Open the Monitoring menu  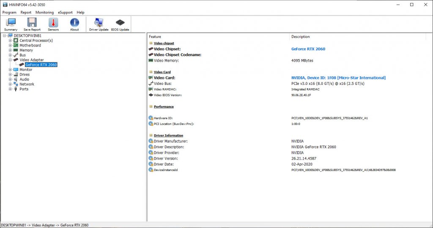click(x=44, y=12)
